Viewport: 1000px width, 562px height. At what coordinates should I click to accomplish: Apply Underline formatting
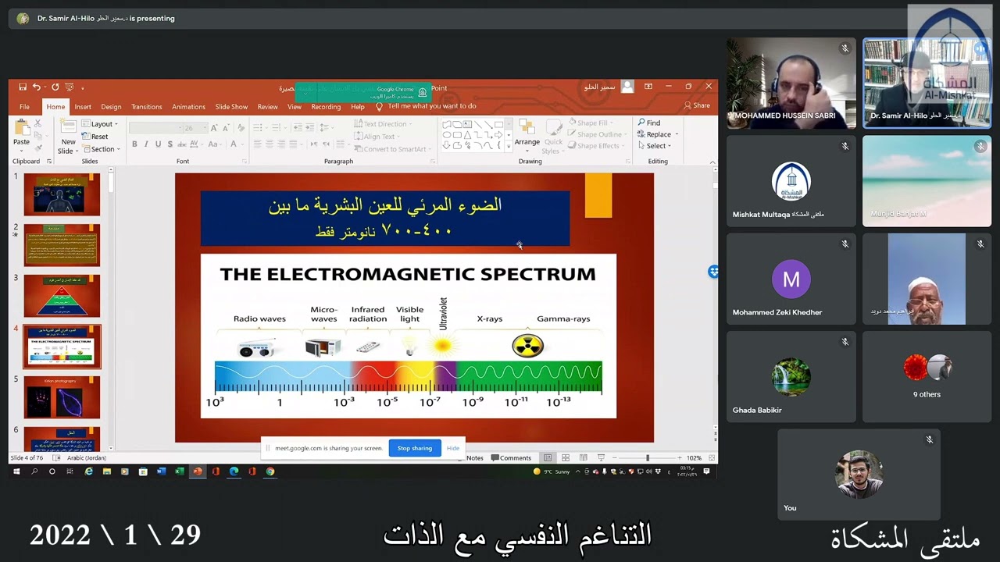(158, 144)
